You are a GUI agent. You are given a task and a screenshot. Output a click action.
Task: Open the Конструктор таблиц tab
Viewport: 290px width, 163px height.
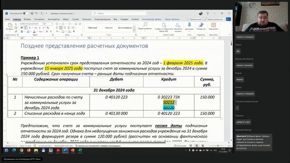tap(152, 19)
